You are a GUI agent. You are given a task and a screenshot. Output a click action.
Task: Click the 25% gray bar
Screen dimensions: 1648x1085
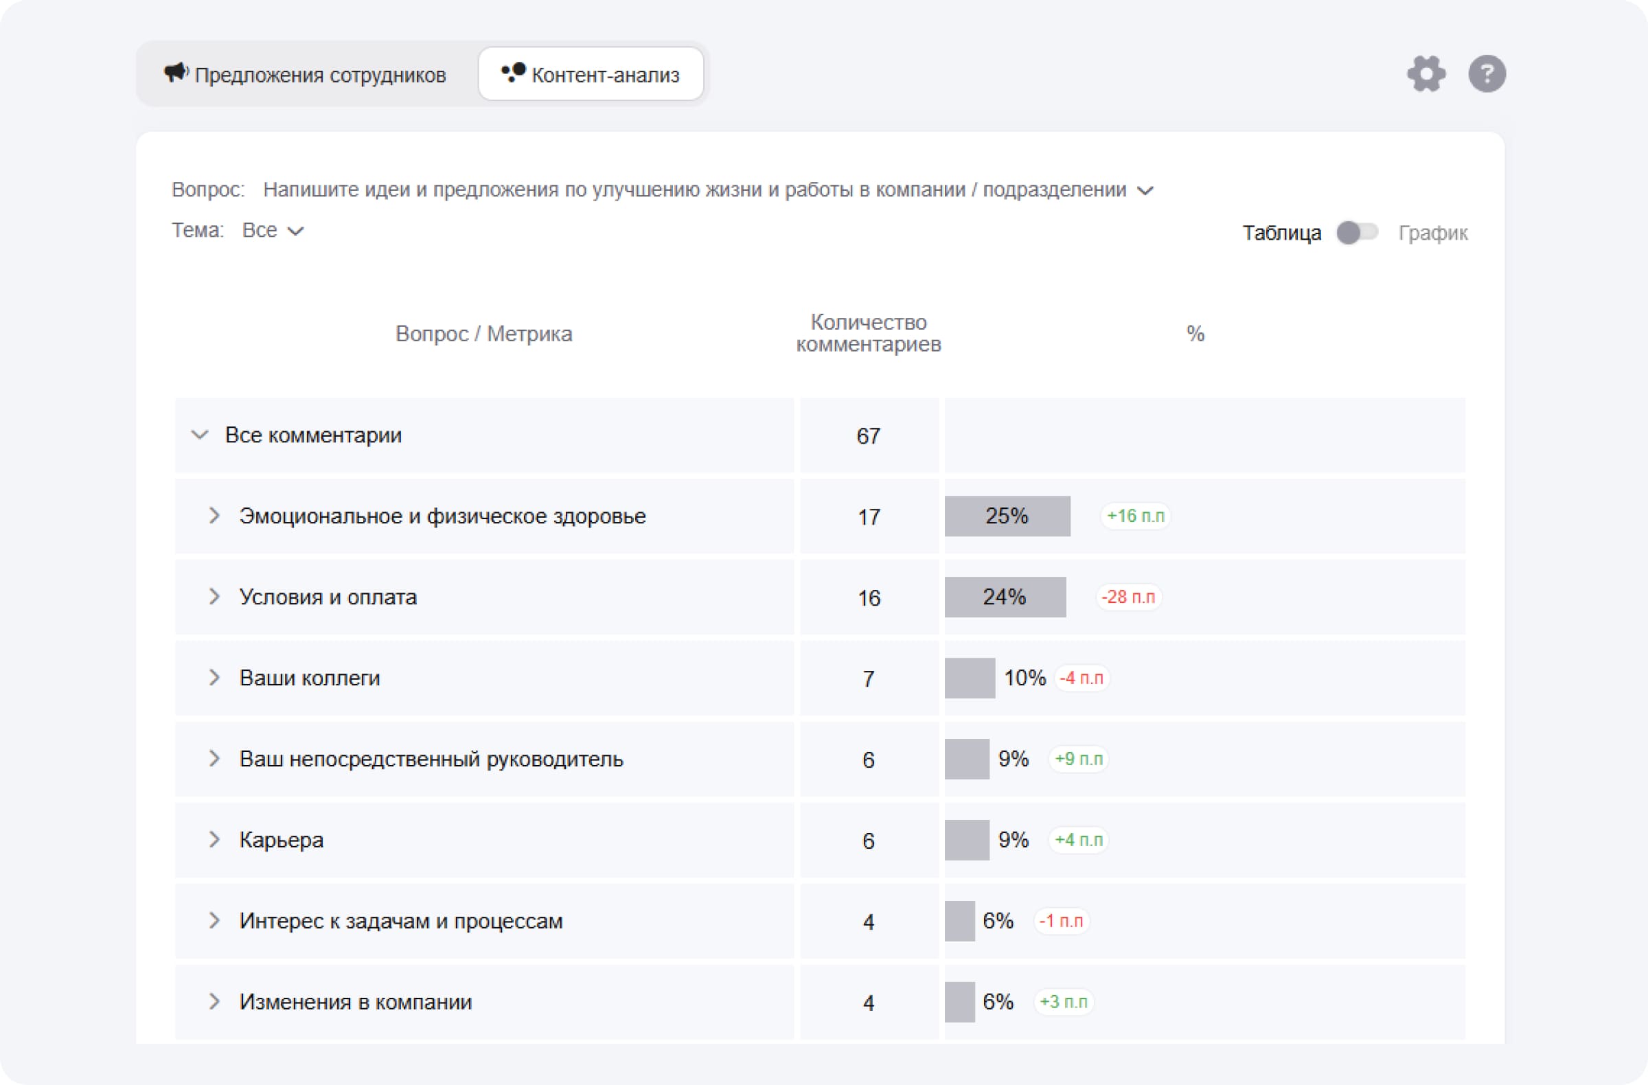point(1007,516)
